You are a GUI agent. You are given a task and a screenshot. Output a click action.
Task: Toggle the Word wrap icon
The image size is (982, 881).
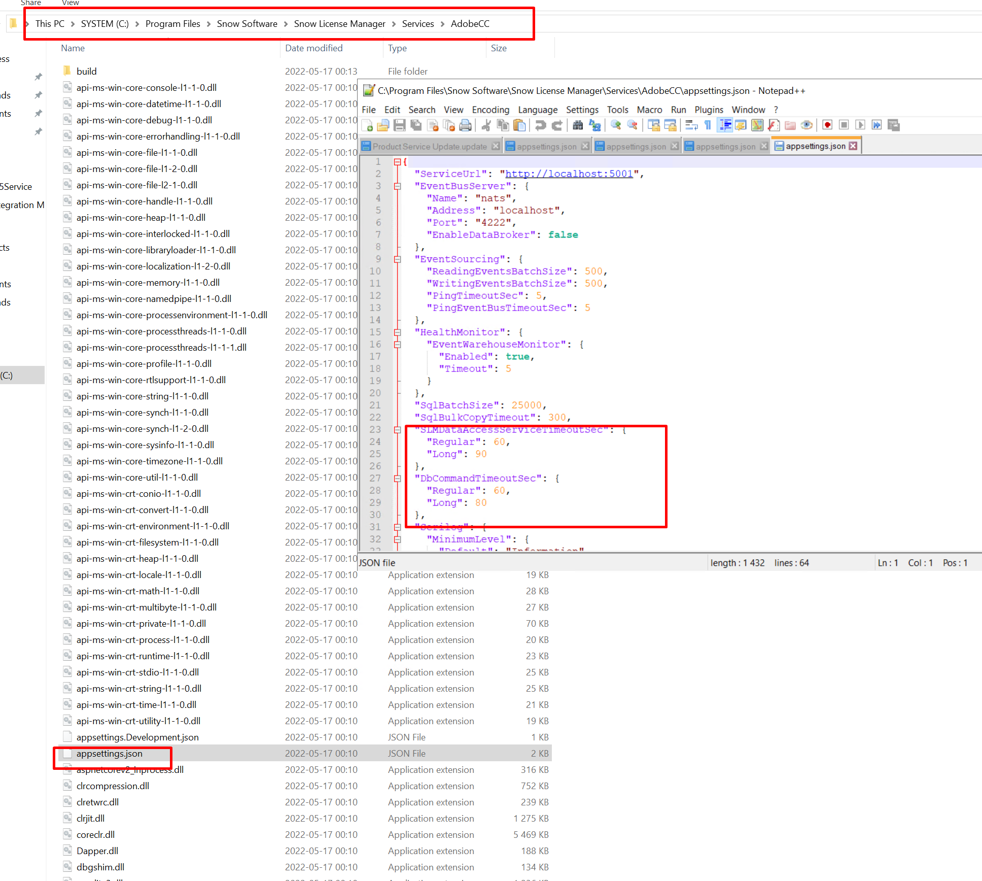click(x=691, y=125)
